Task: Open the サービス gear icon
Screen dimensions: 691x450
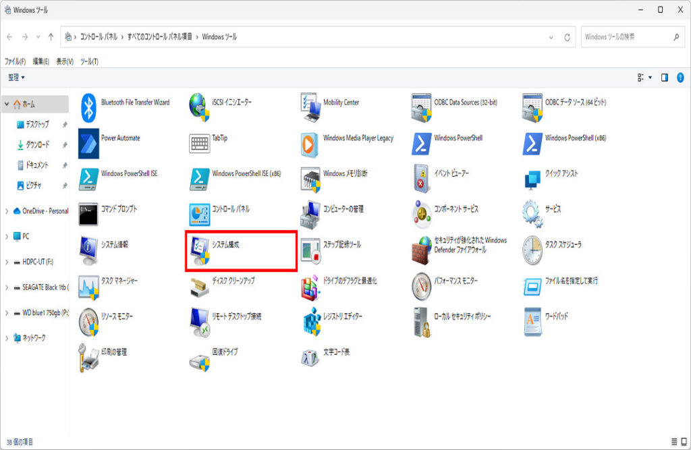Action: (532, 213)
